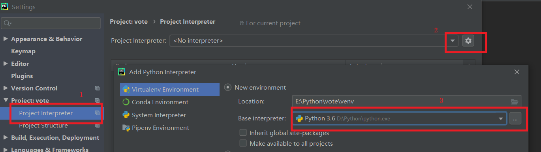Image resolution: width=541 pixels, height=152 pixels.
Task: Open the Keymap settings page
Action: 23,51
